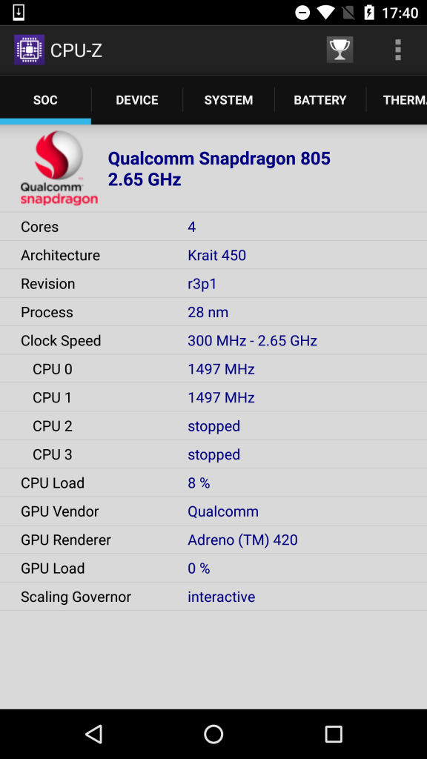This screenshot has width=427, height=759.
Task: Tap the Clock Speed row
Action: pos(213,340)
